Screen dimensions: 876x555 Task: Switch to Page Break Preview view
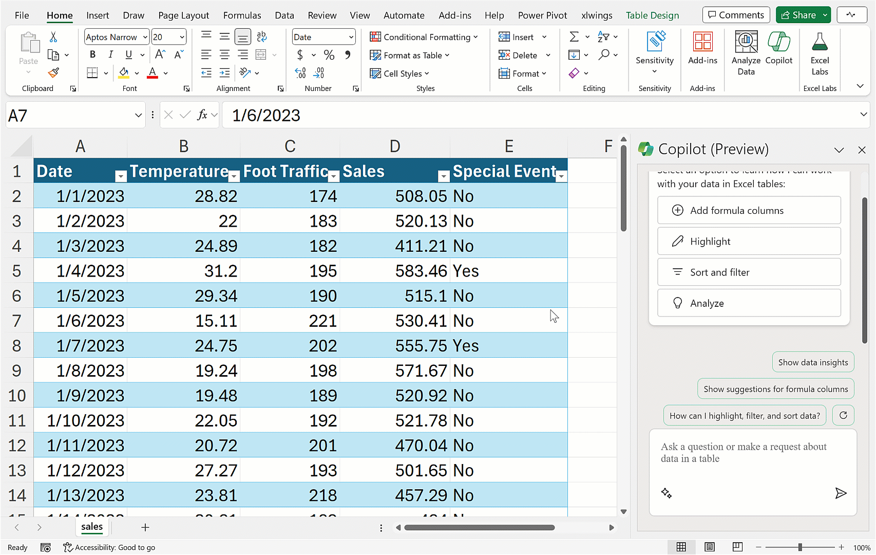tap(737, 547)
